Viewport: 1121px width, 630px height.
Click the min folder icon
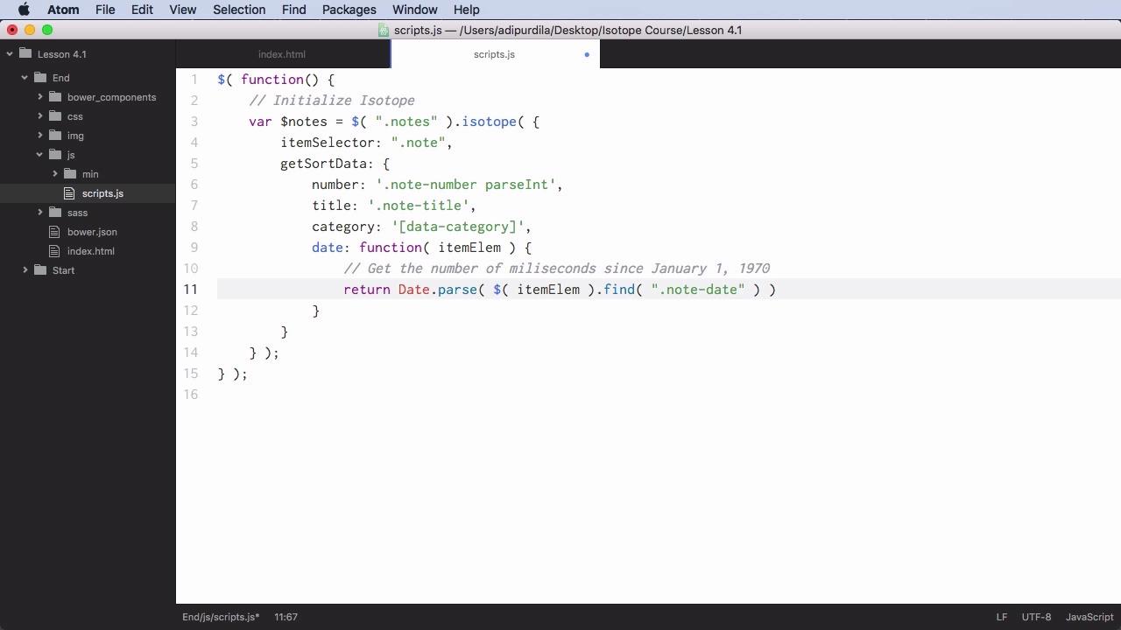[x=70, y=173]
